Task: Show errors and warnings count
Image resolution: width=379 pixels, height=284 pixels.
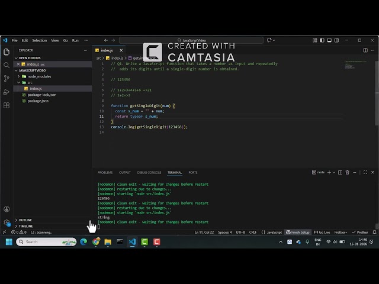Action: pos(18,232)
